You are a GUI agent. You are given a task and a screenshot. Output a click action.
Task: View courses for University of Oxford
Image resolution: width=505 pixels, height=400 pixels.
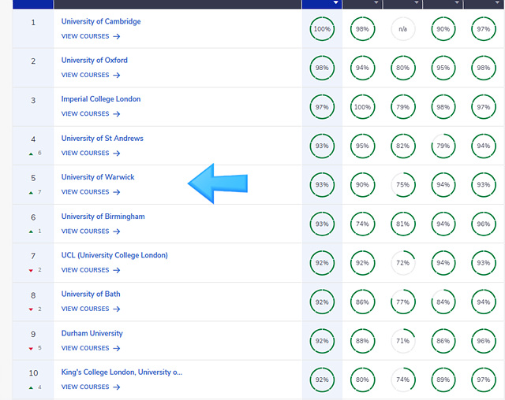tap(91, 75)
